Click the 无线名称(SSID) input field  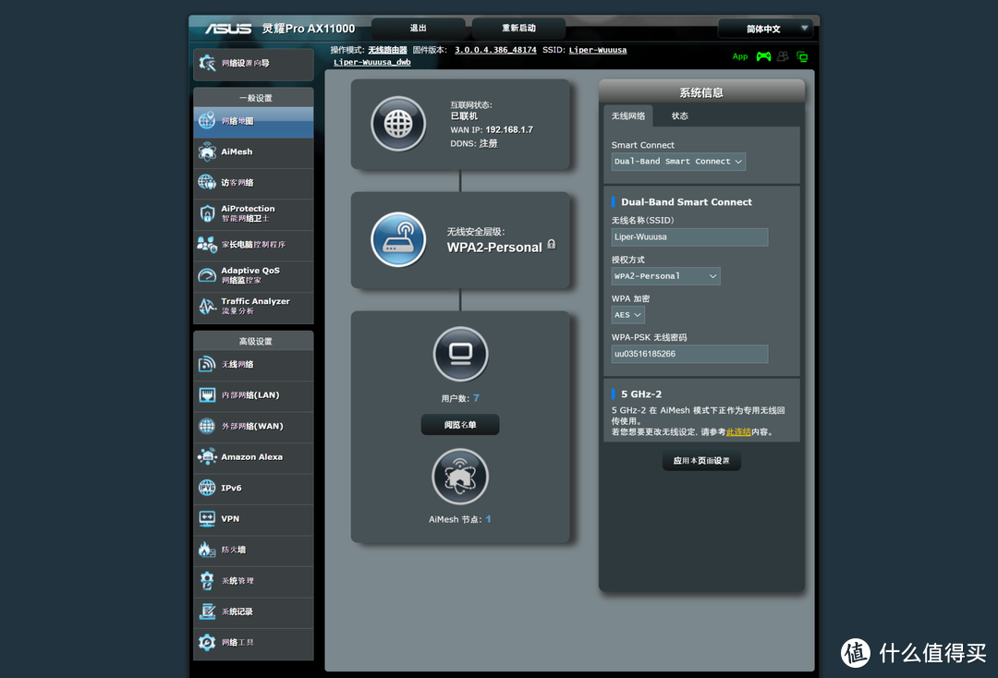point(690,237)
